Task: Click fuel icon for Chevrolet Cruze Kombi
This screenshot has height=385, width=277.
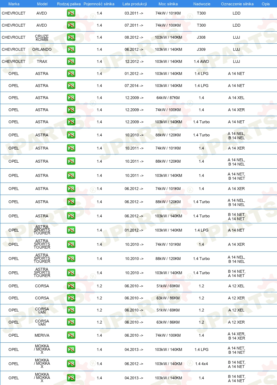Action: pyautogui.click(x=71, y=37)
